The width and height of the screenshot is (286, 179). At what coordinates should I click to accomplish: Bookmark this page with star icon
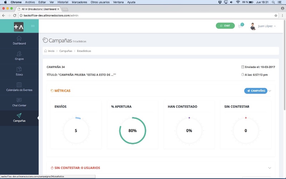(x=276, y=15)
